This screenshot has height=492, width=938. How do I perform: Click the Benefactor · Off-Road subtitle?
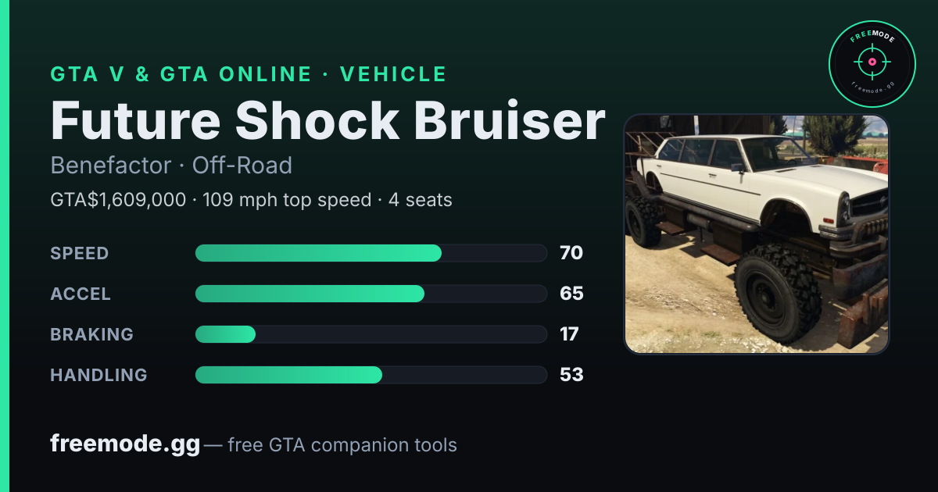(x=171, y=166)
